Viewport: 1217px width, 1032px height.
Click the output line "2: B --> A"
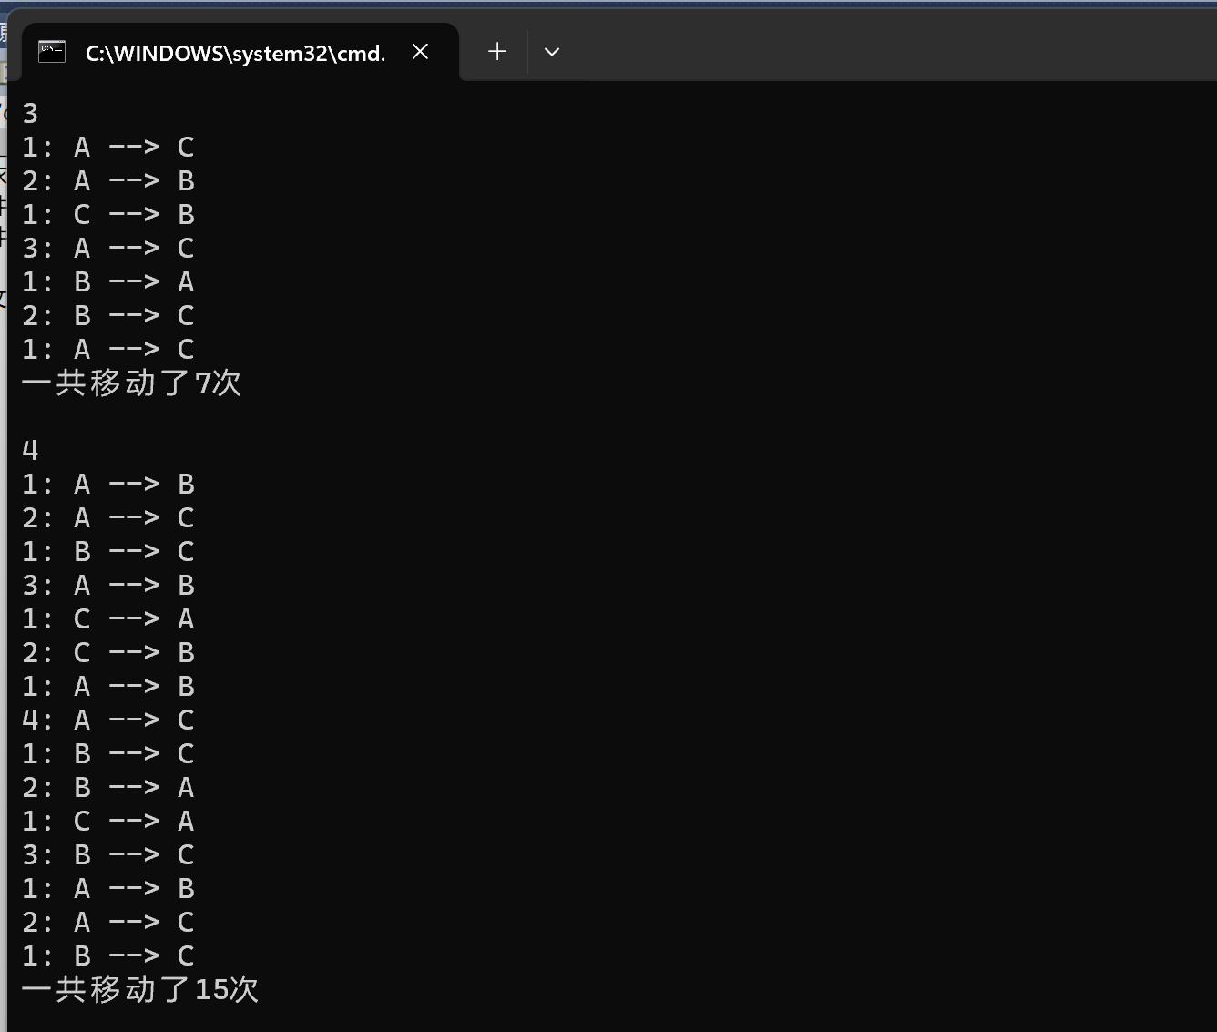108,788
